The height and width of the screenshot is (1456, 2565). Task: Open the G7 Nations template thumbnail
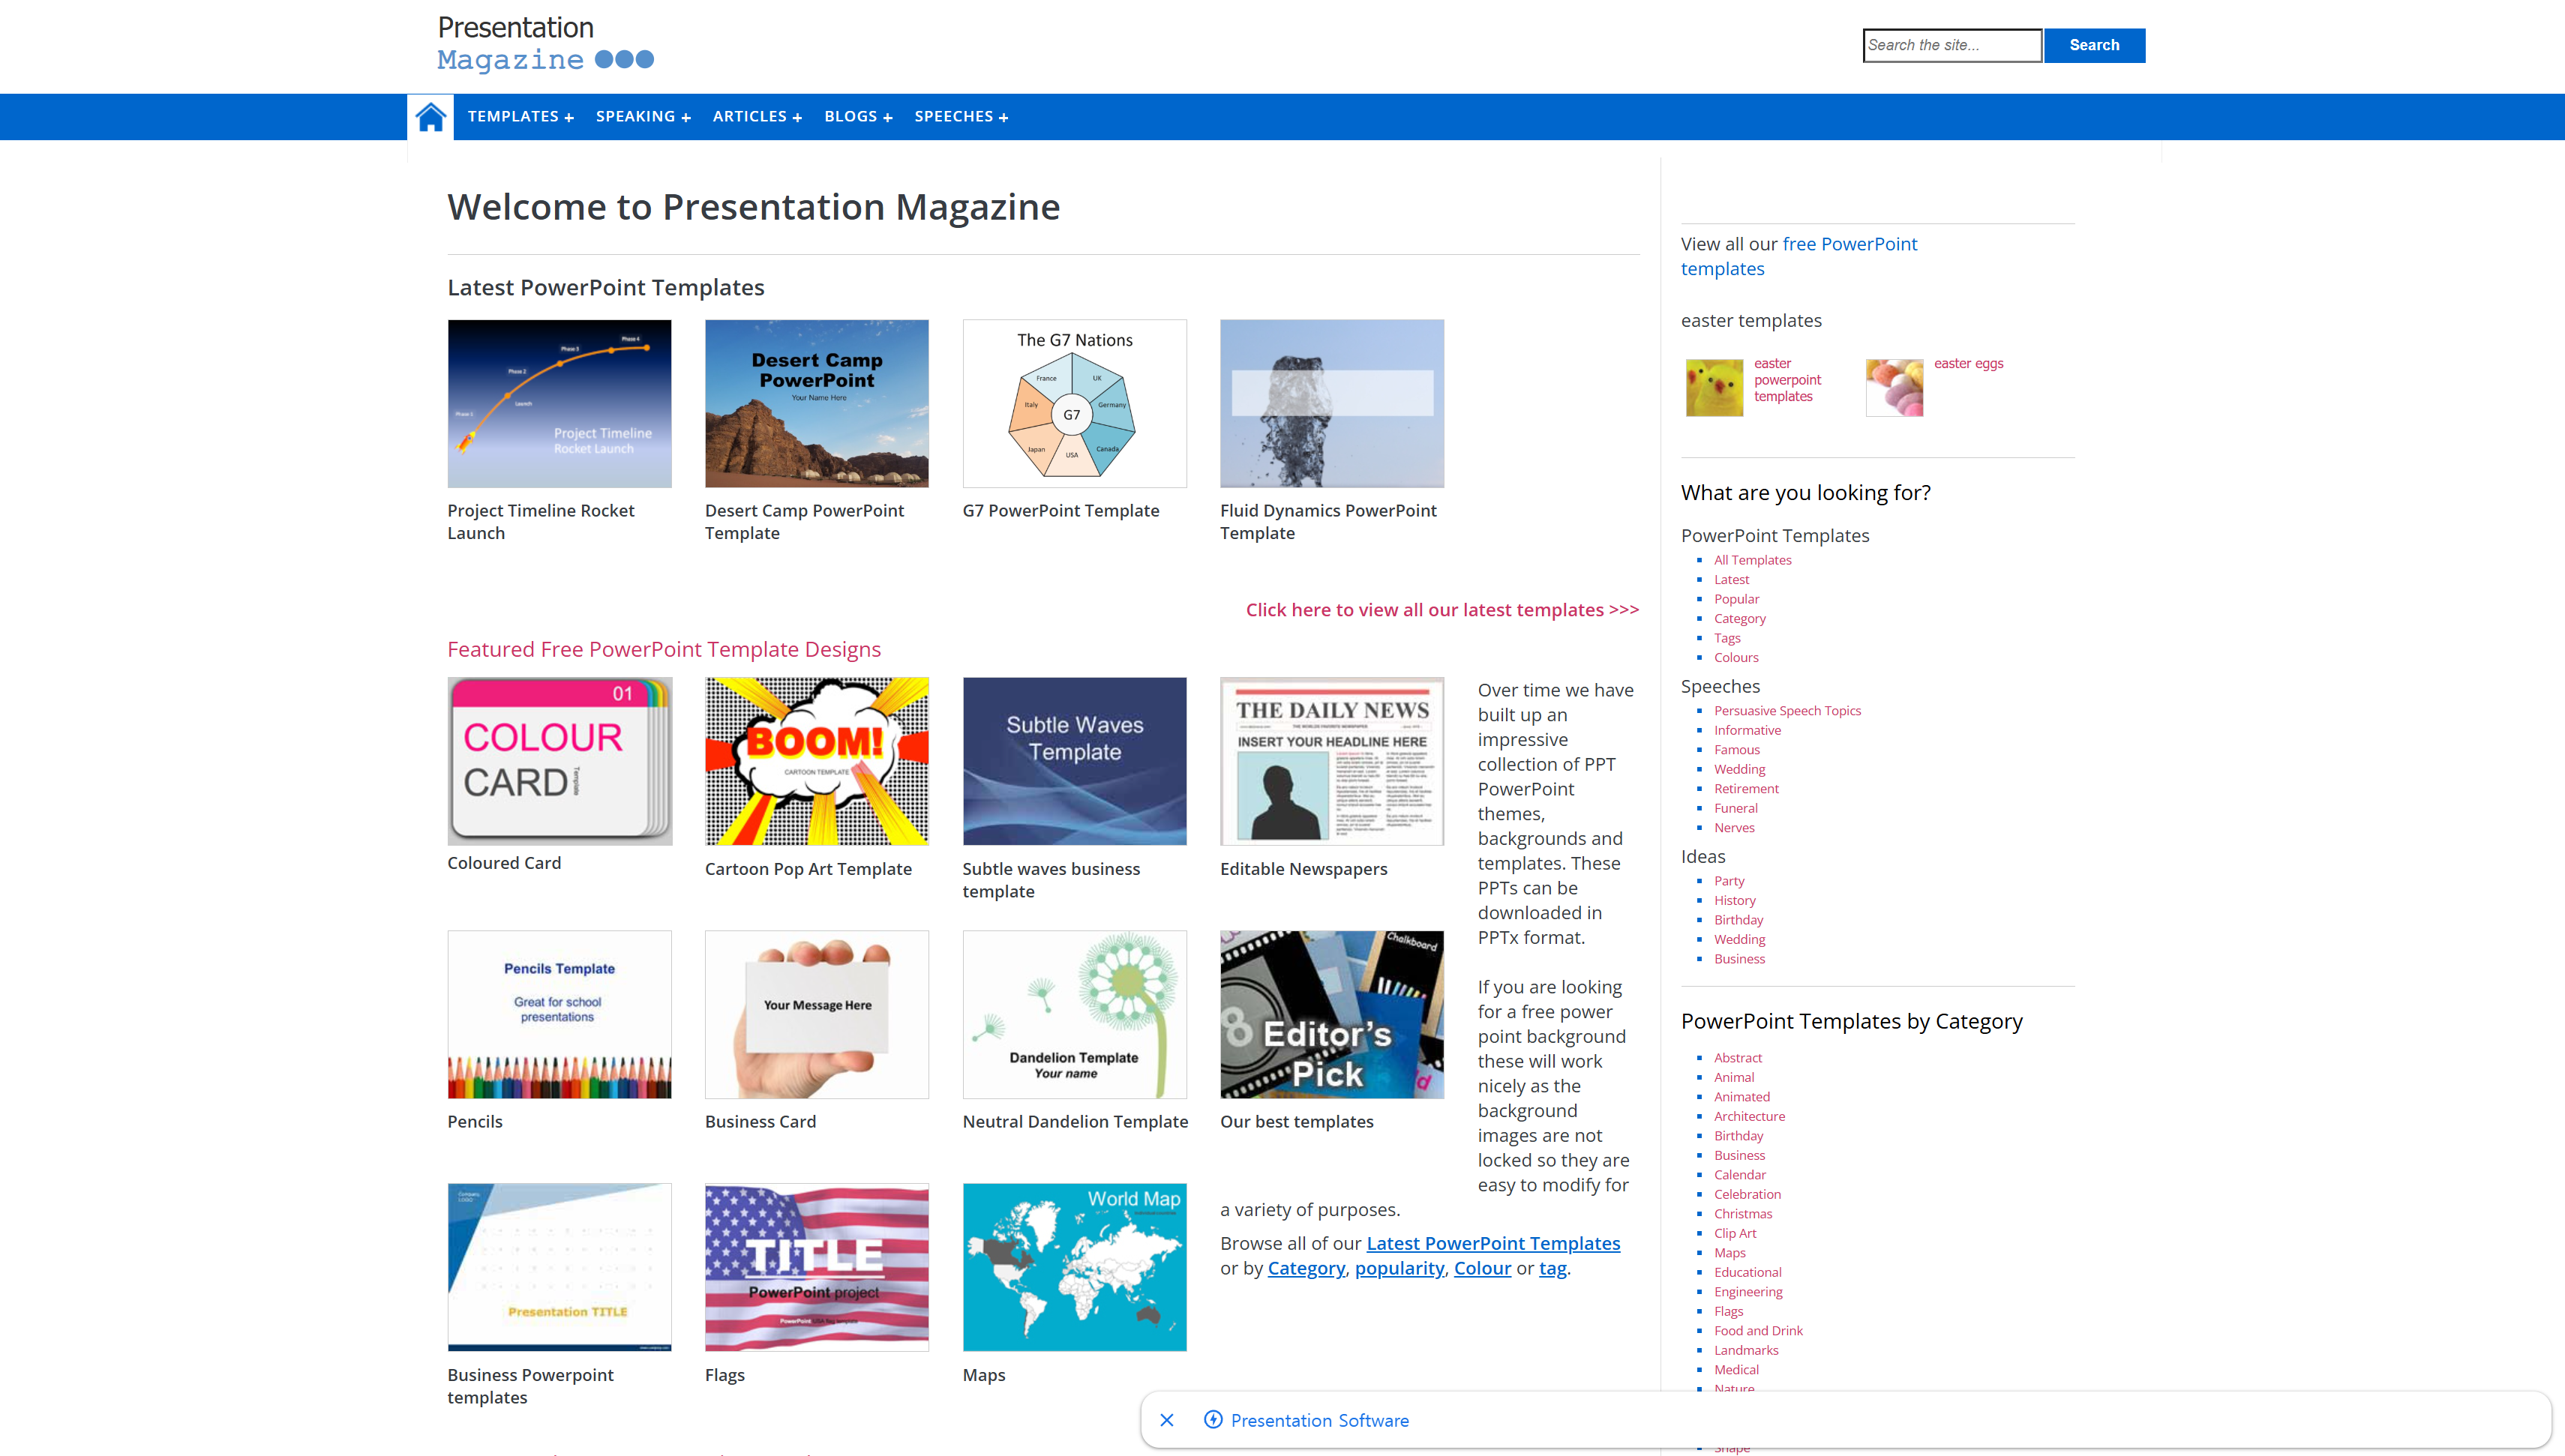pos(1074,404)
